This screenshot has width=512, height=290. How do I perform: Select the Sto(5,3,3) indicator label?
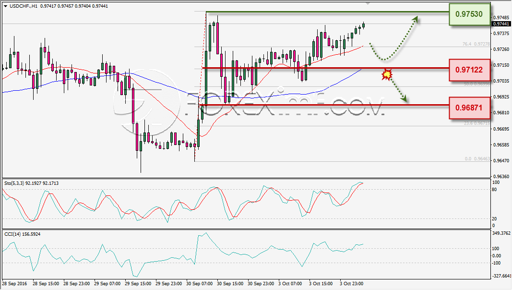[31, 183]
